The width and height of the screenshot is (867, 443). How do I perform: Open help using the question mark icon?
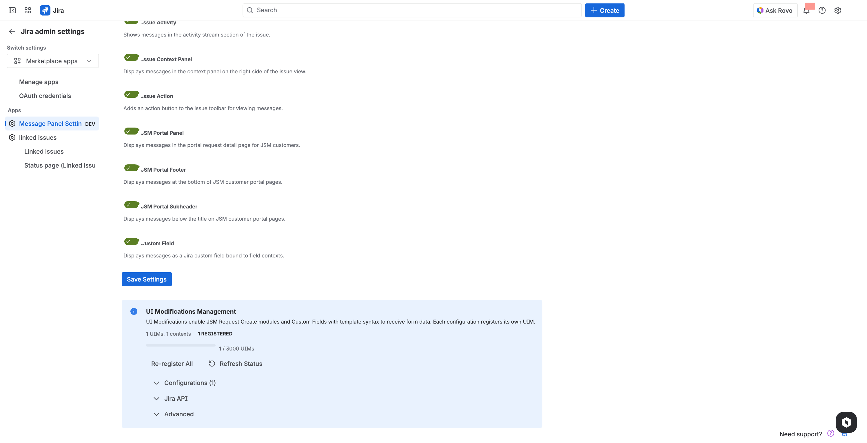point(822,10)
